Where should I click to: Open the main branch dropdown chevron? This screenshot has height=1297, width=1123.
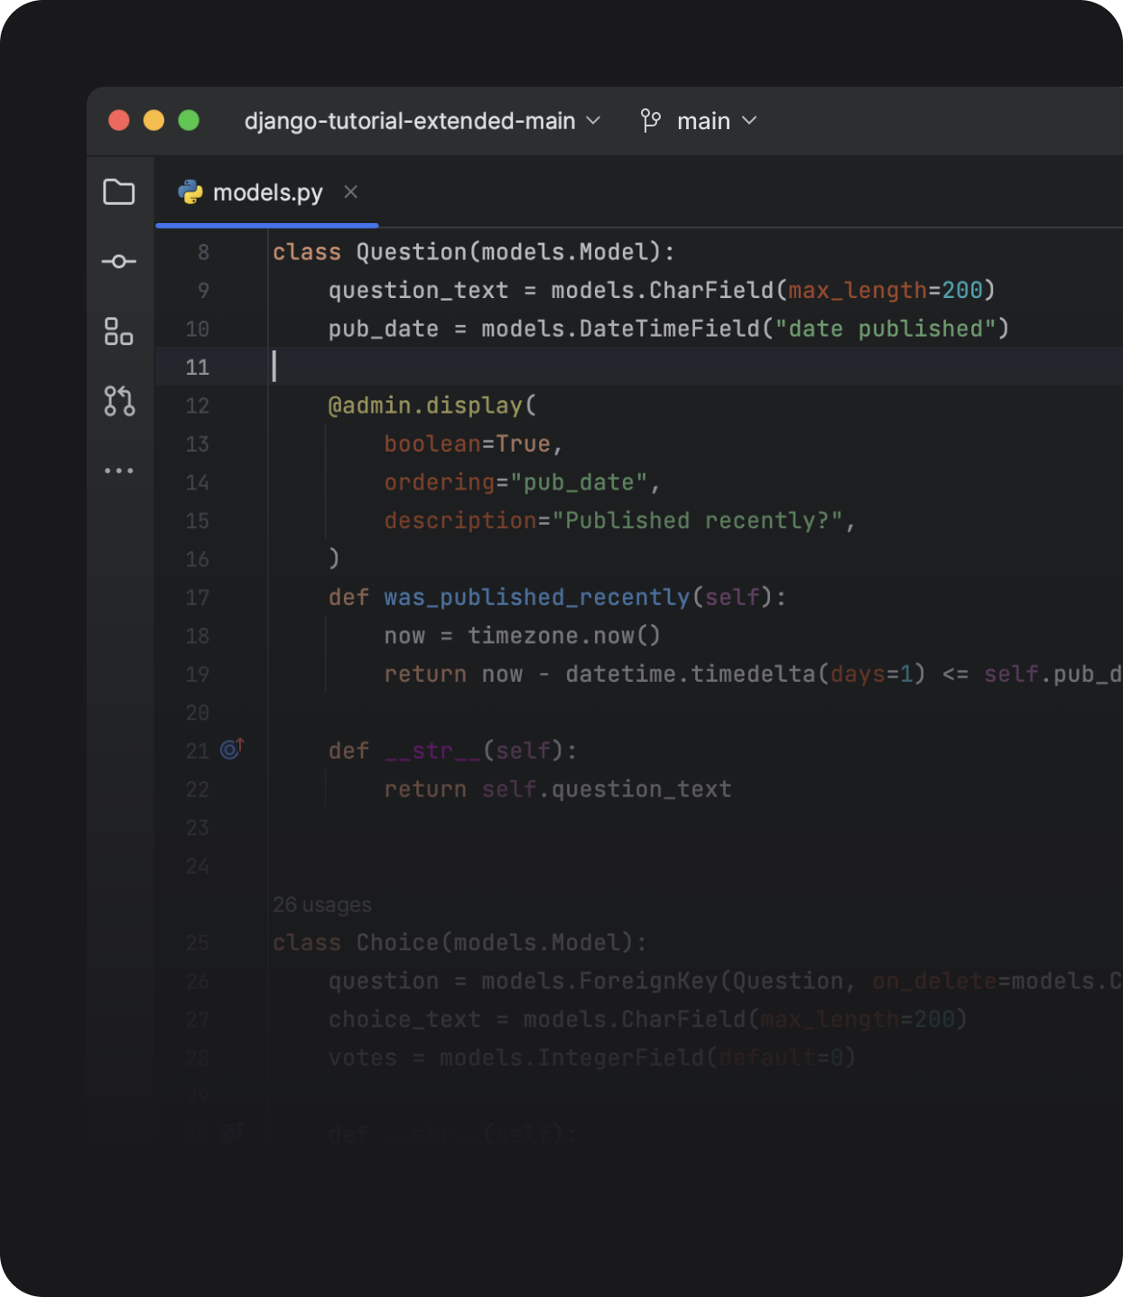pyautogui.click(x=749, y=121)
